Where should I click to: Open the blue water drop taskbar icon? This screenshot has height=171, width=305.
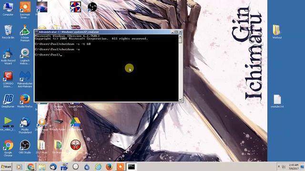(x=87, y=167)
